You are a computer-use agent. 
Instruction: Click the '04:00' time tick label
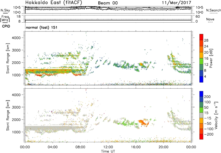click(52, 147)
